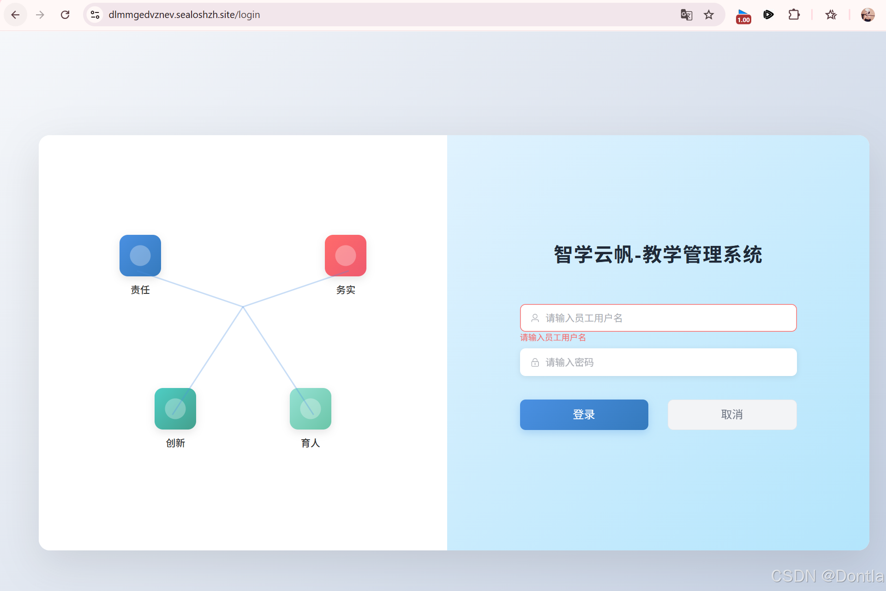Click the lock icon inside the password field
This screenshot has height=591, width=886.
pyautogui.click(x=535, y=362)
